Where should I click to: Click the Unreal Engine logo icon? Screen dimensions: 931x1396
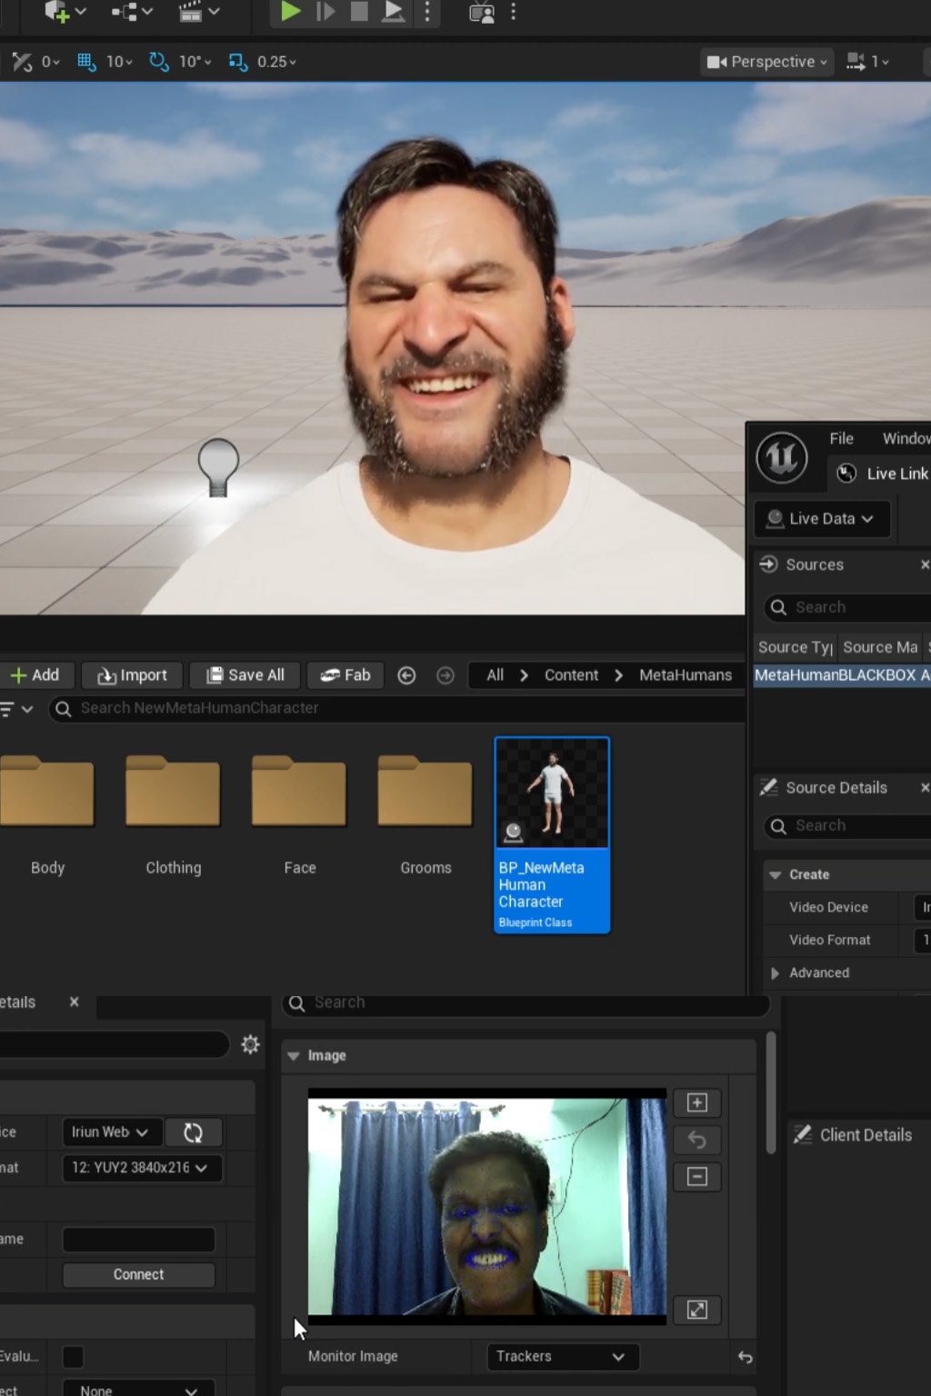click(782, 457)
